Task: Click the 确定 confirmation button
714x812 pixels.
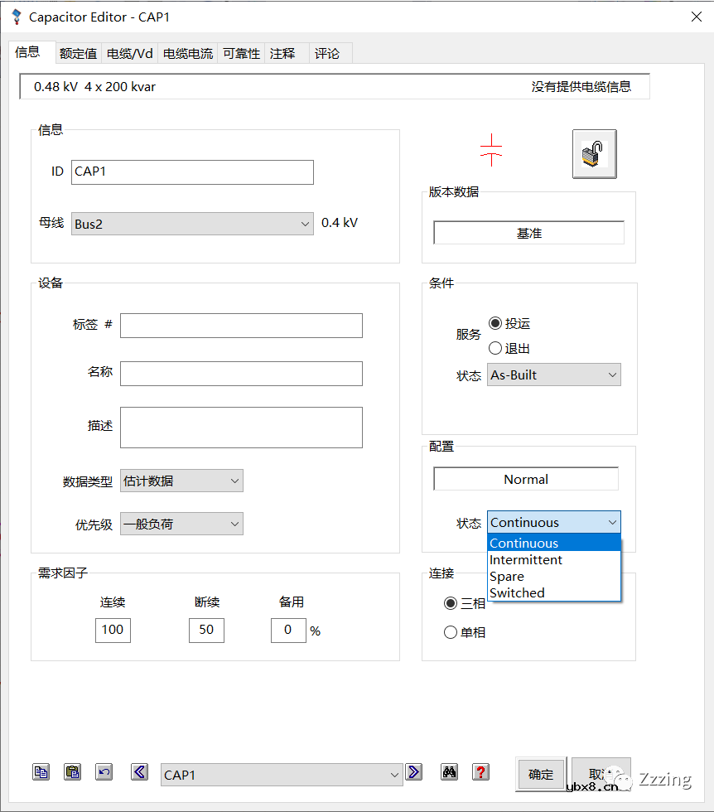Action: tap(540, 775)
